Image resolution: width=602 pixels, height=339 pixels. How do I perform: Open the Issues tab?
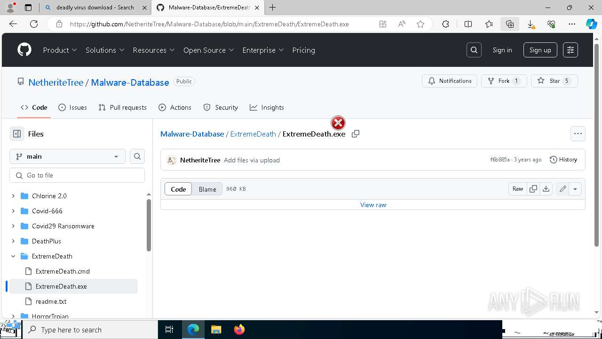pos(72,107)
